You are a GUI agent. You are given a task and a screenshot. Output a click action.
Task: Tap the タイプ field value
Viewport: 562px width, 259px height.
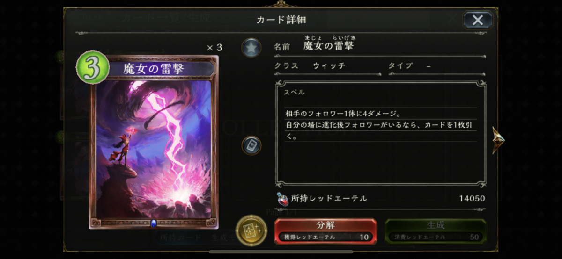point(429,66)
